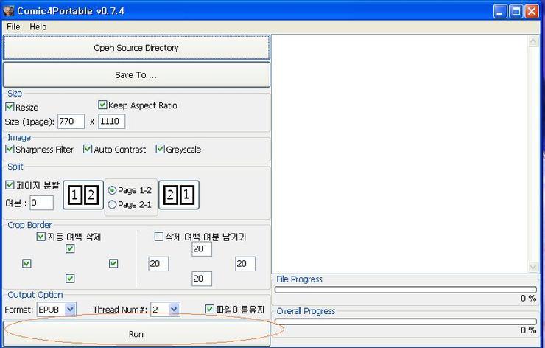Open the Help menu

click(x=38, y=27)
